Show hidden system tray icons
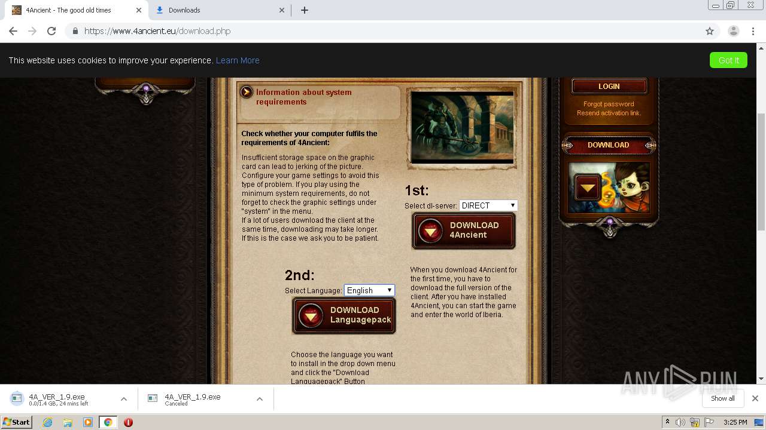 point(668,422)
